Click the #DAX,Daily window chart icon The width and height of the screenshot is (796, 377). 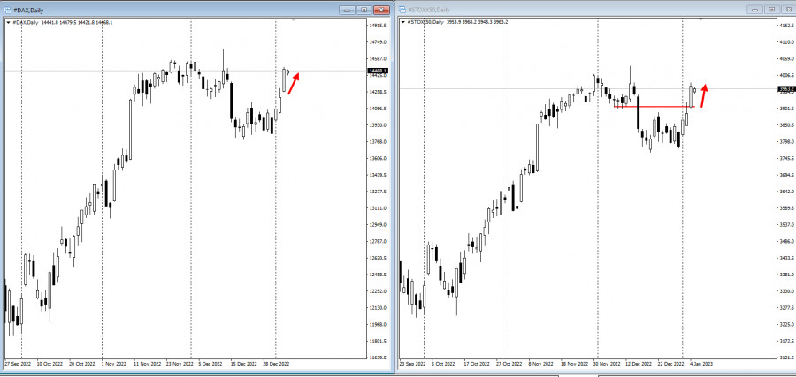point(8,10)
